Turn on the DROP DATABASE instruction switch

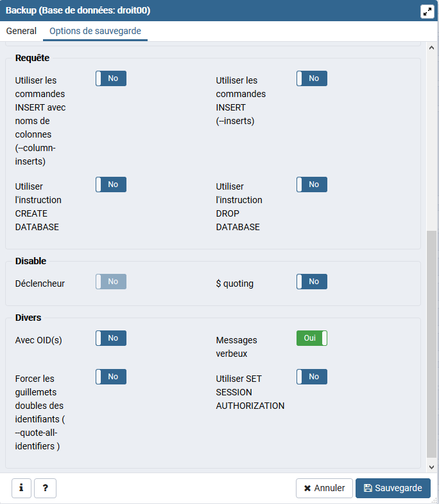click(x=312, y=184)
